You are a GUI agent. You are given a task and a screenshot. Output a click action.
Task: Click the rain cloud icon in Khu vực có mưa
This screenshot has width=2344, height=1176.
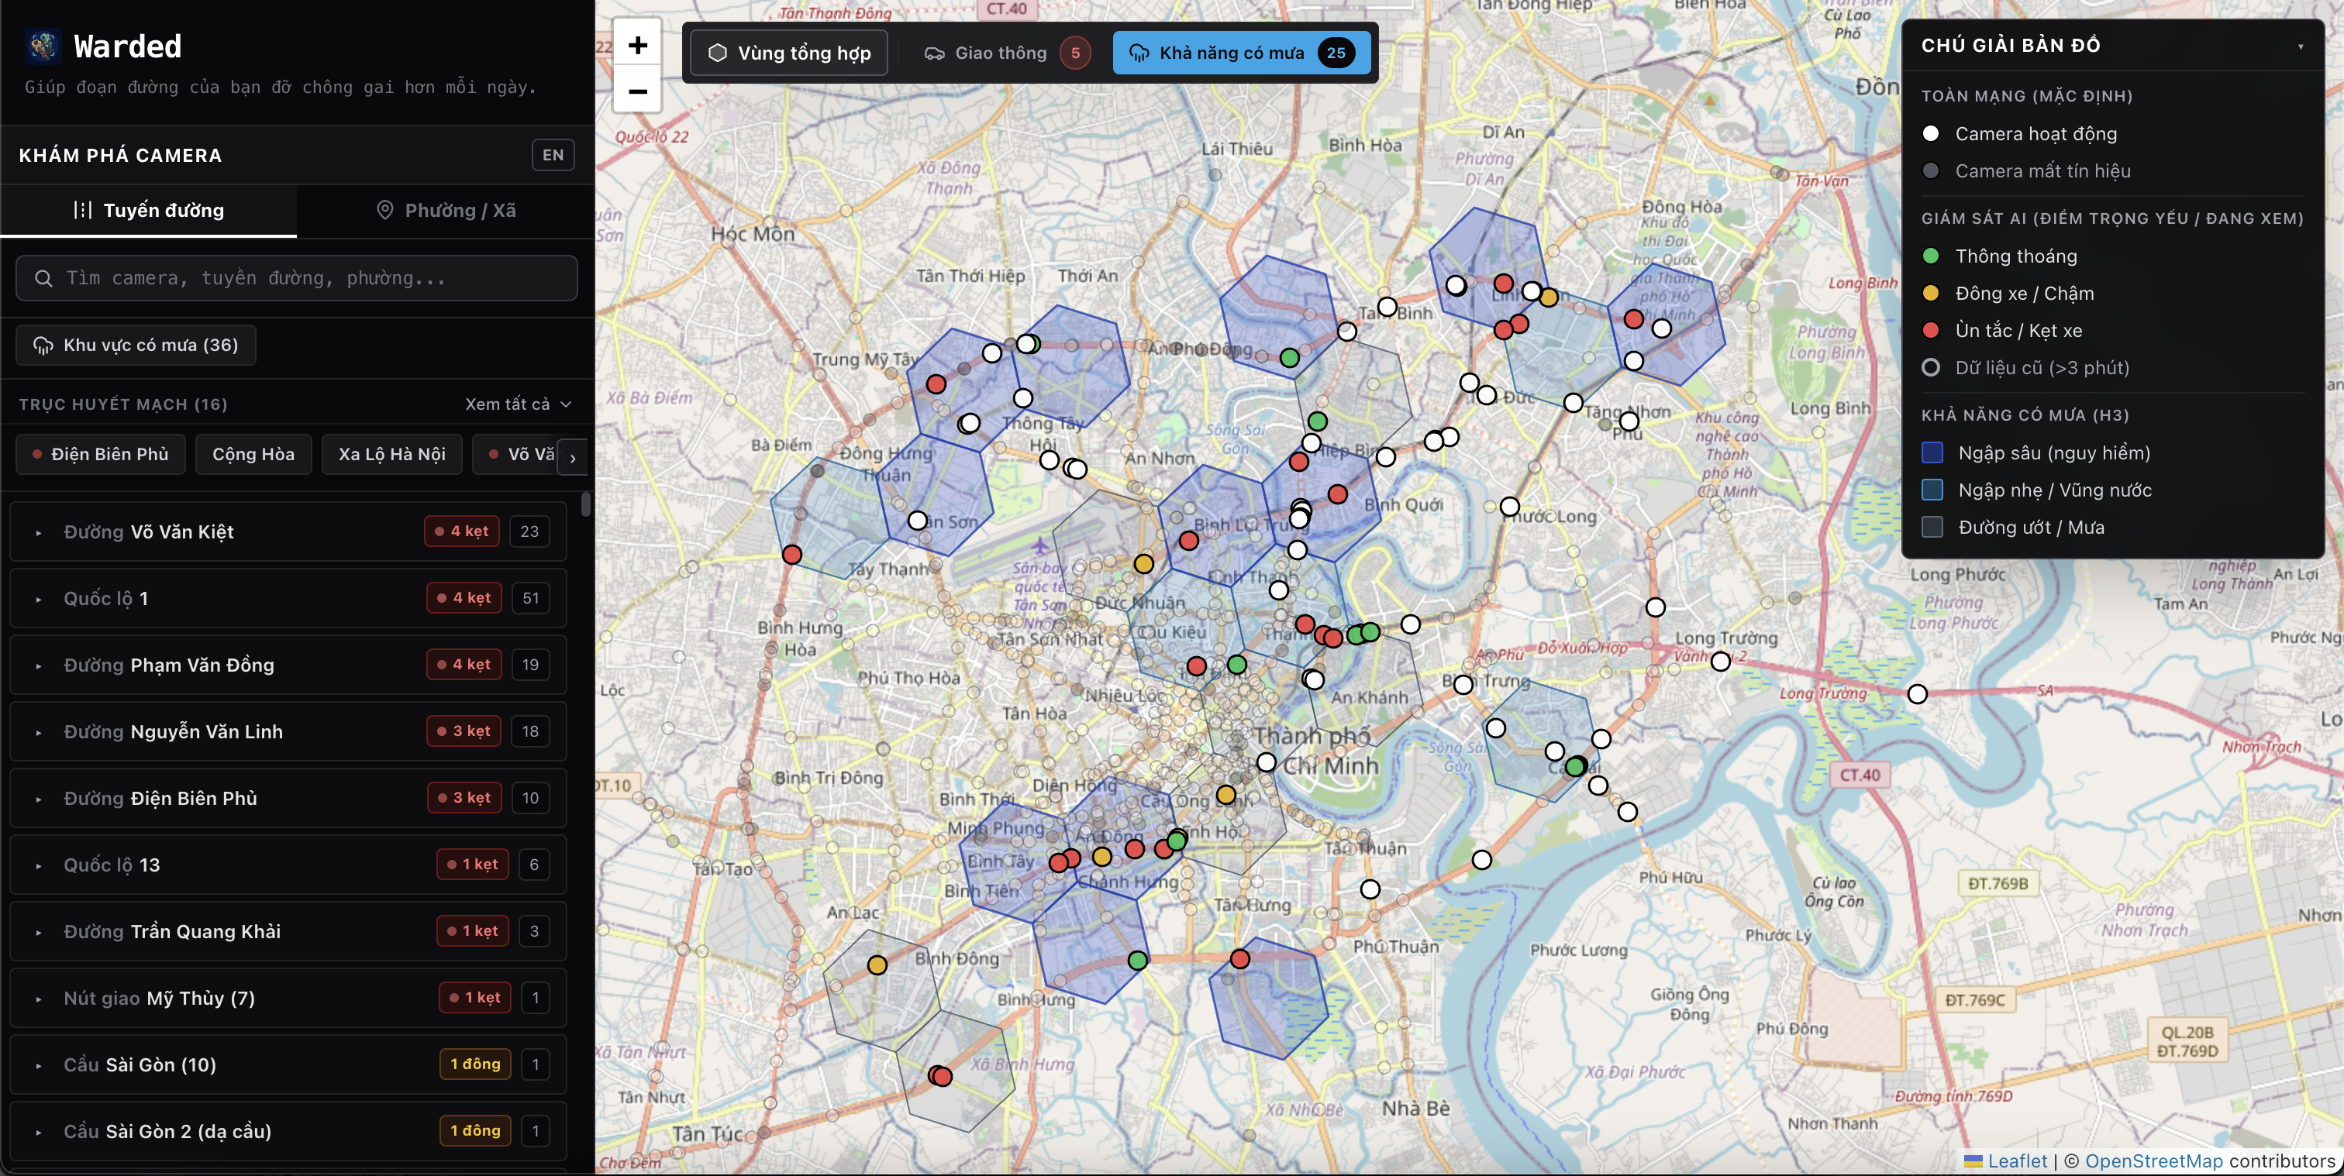[x=43, y=346]
